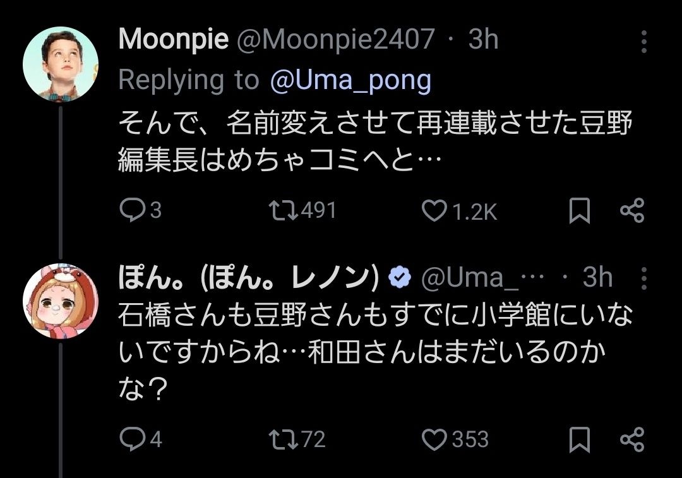The height and width of the screenshot is (478, 682).
Task: Open Moonpie's profile picture
Action: (x=61, y=64)
